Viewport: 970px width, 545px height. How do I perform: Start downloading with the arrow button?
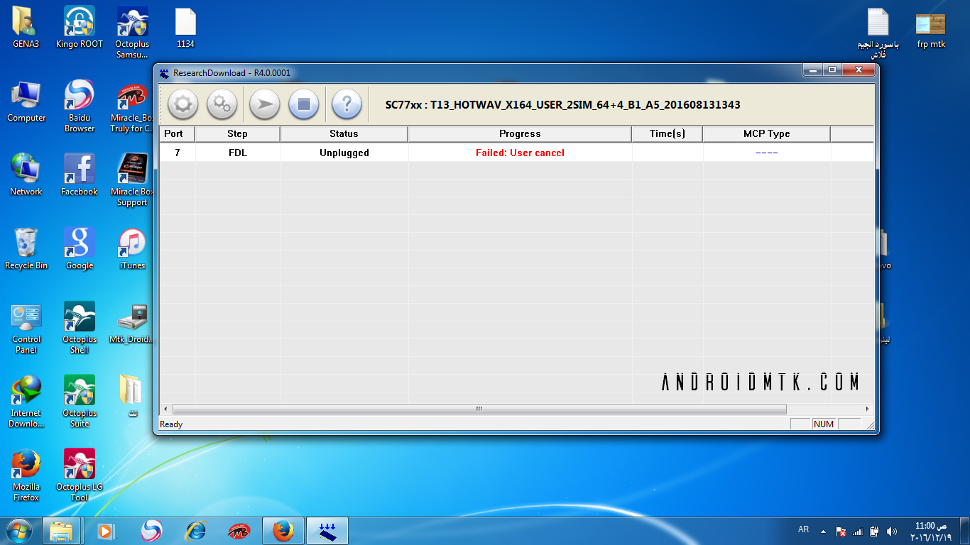[x=264, y=105]
